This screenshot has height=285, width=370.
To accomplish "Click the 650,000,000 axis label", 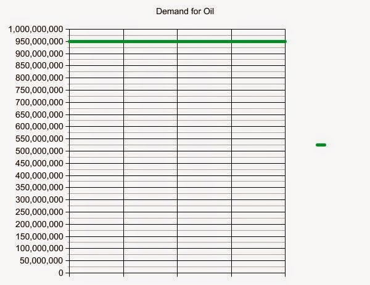I will point(39,114).
